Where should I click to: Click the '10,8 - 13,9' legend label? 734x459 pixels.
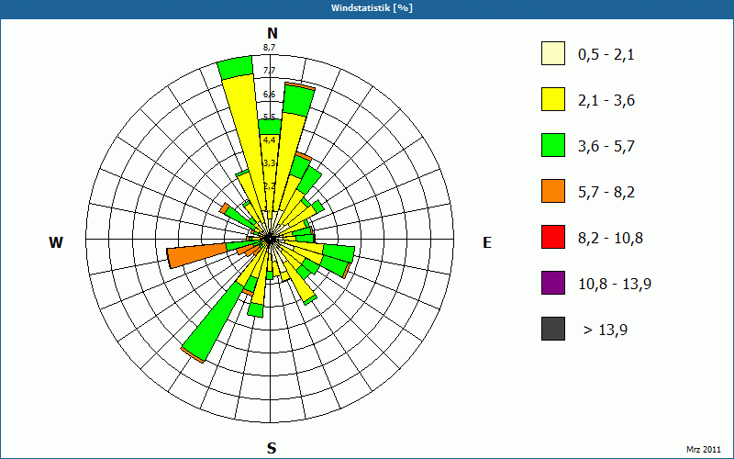point(615,285)
